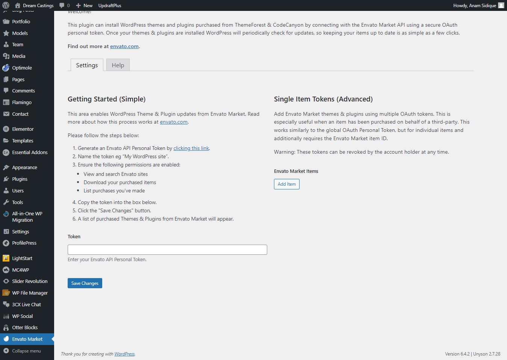The image size is (507, 360).
Task: Click the 'Envato Market Items' label
Action: [x=296, y=171]
